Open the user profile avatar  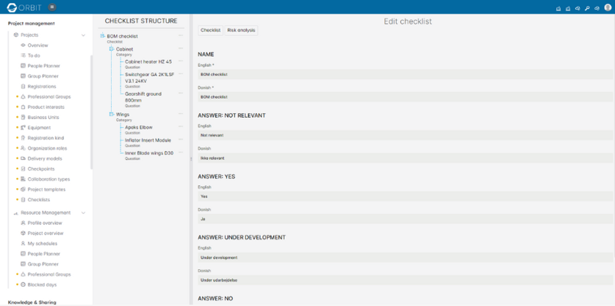pyautogui.click(x=608, y=7)
